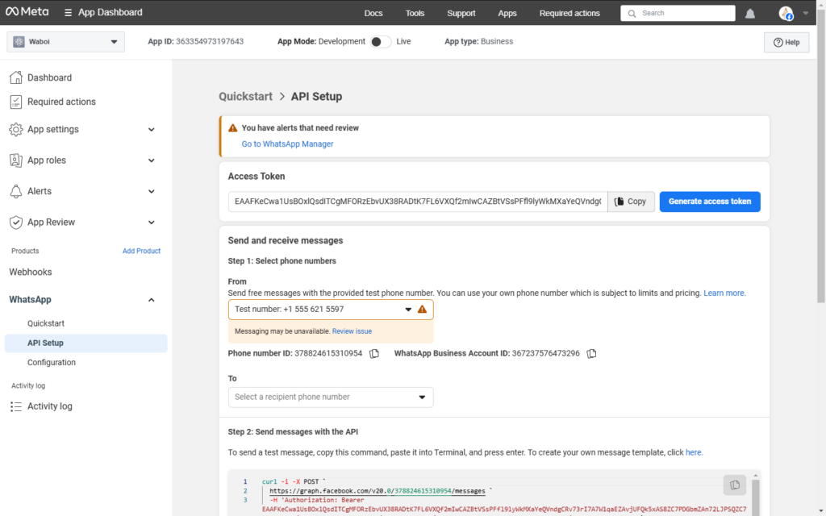Copy the curl command code block

[x=734, y=485]
